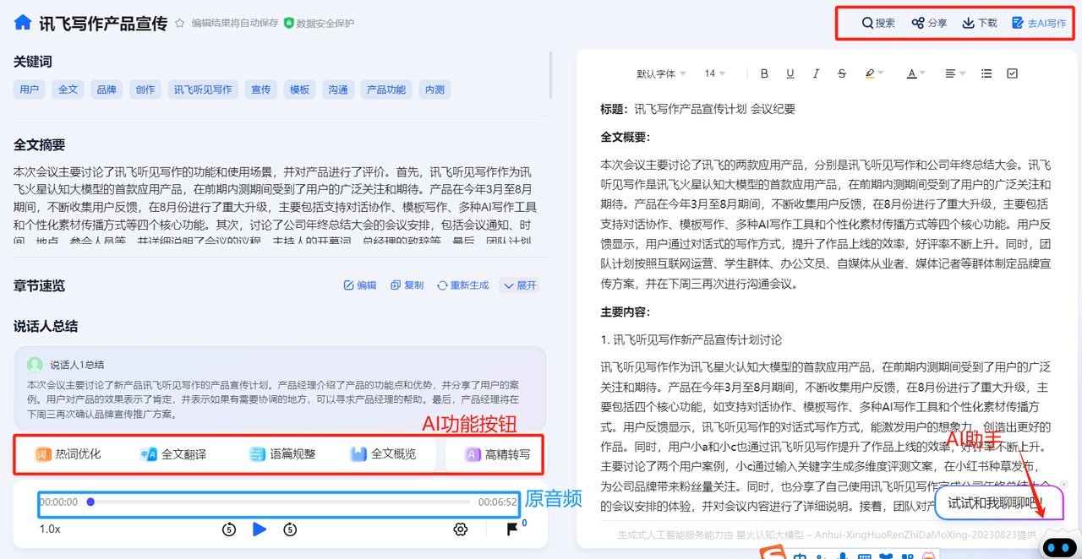
Task: Open the audio player settings gear
Action: [x=460, y=529]
